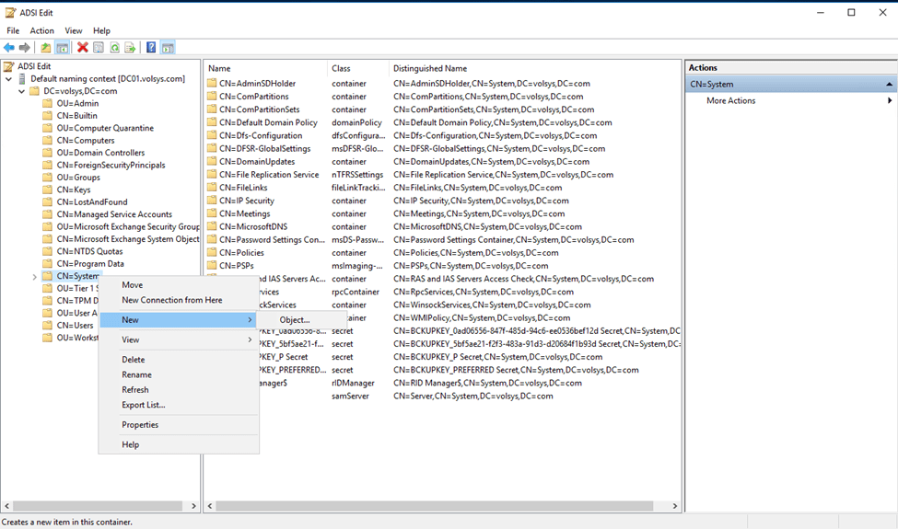Screen dimensions: 898x529
Task: Click the Back arrow toolbar icon
Action: (9, 48)
